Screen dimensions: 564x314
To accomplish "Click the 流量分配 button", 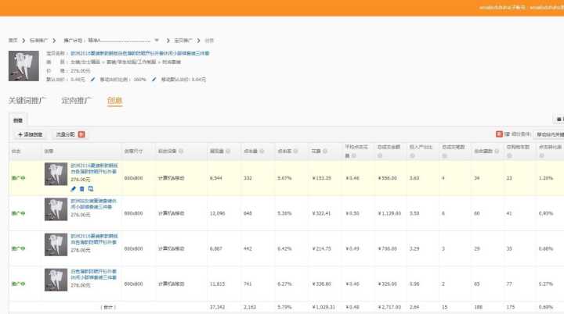I will tap(66, 134).
